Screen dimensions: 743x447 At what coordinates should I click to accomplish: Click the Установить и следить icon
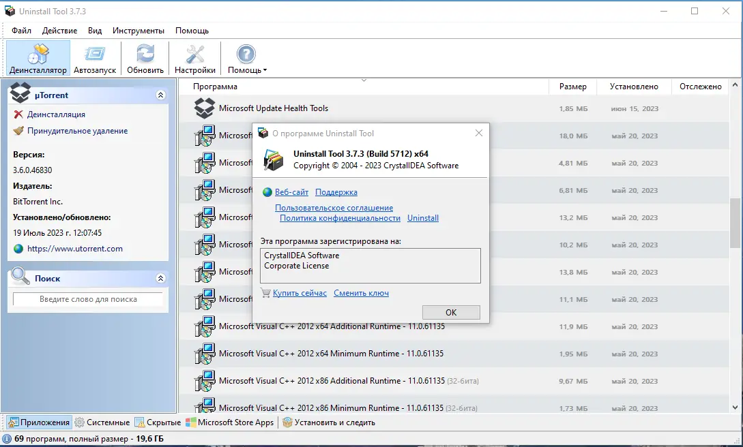289,422
